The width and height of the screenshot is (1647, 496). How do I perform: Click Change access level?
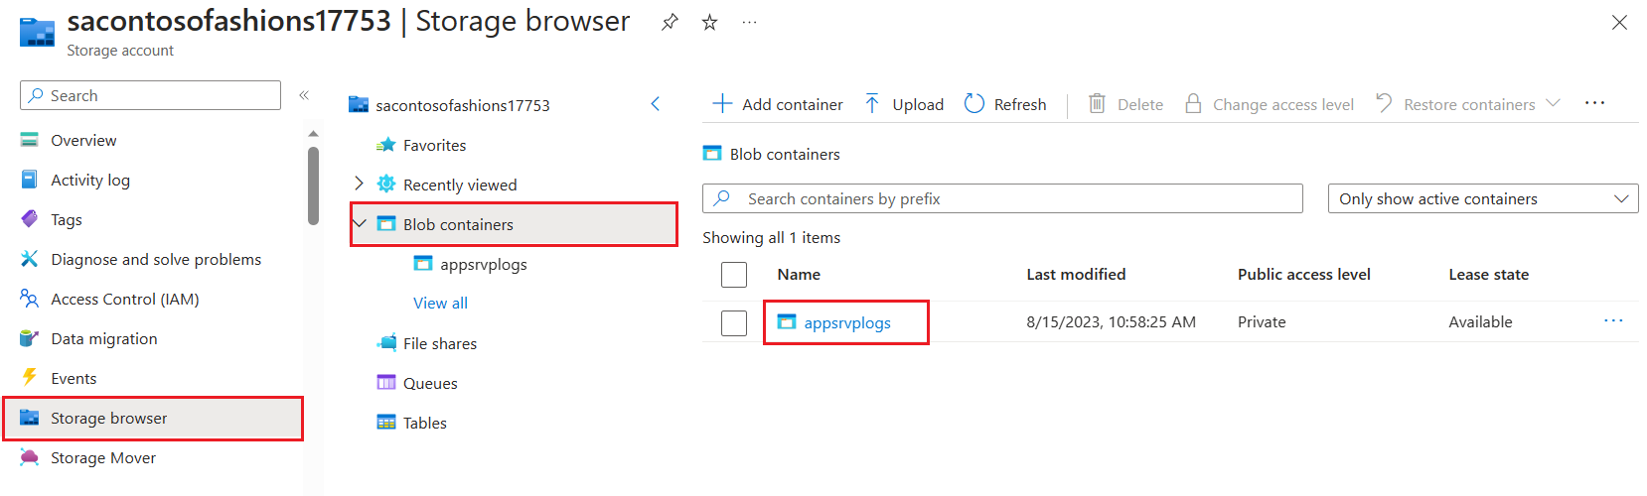tap(1270, 104)
